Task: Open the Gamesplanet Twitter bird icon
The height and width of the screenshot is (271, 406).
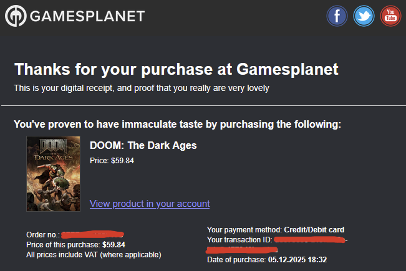Action: click(x=364, y=16)
